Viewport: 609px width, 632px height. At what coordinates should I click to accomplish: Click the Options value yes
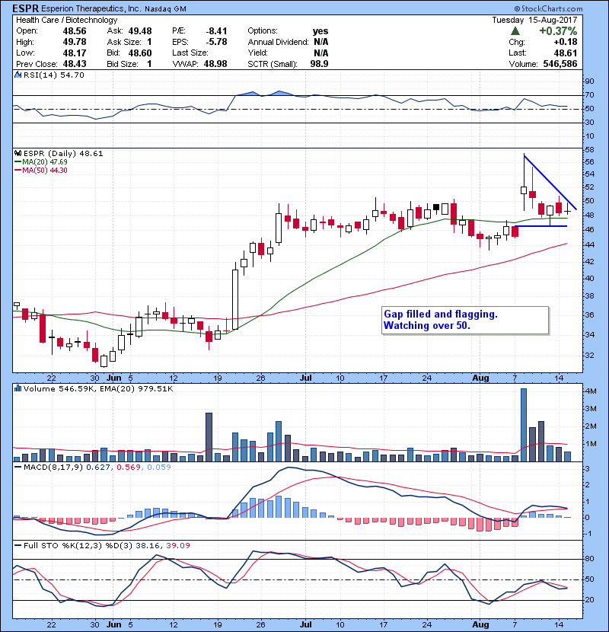point(320,31)
